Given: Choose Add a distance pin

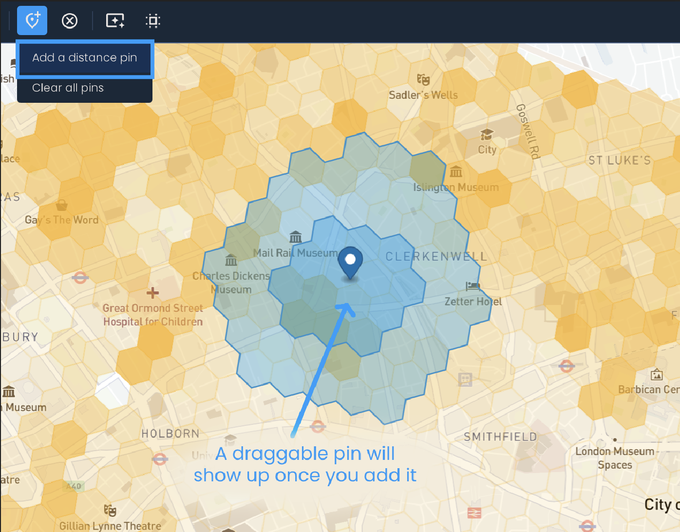Looking at the screenshot, I should tap(85, 58).
